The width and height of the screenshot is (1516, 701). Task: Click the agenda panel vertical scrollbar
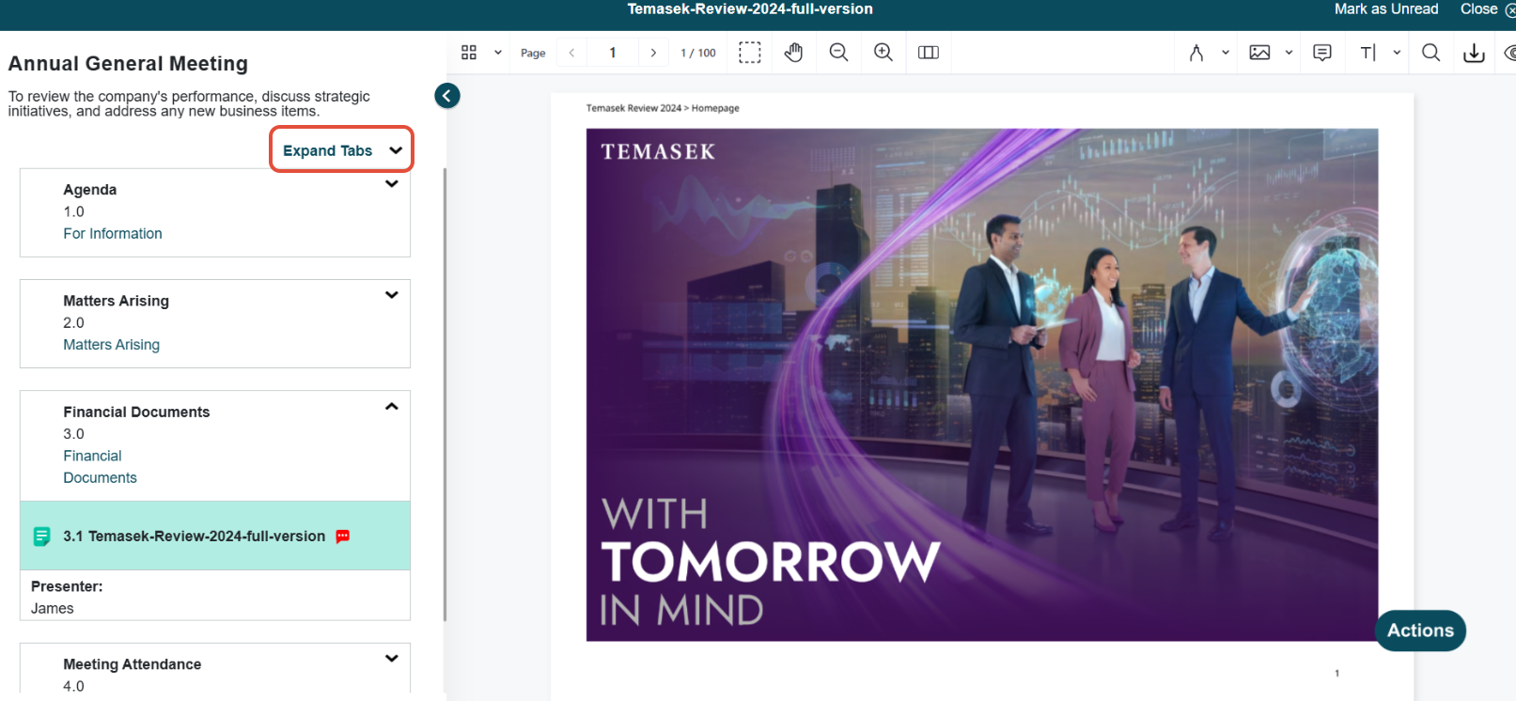click(445, 395)
